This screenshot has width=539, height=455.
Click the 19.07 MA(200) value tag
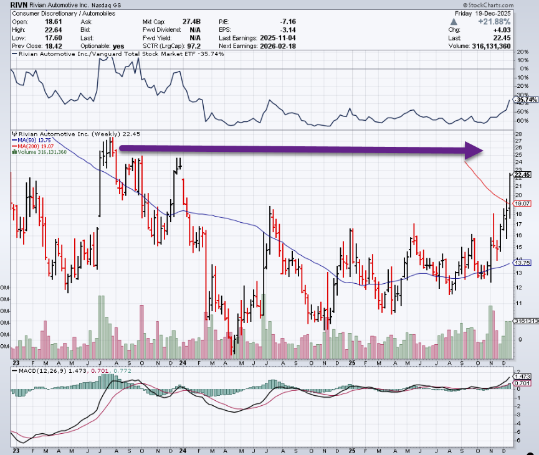pyautogui.click(x=523, y=203)
